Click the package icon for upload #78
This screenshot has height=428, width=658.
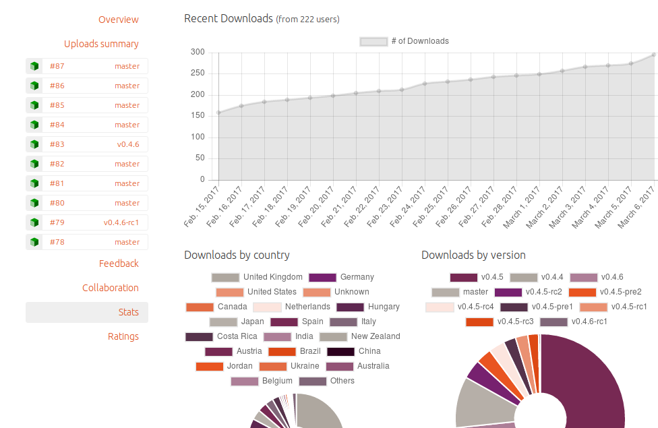tap(34, 242)
